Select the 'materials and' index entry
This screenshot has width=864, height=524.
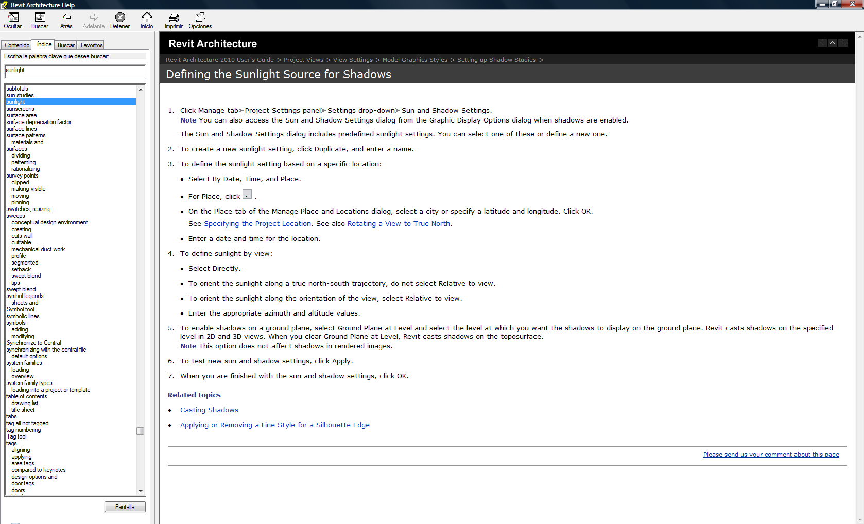(27, 142)
